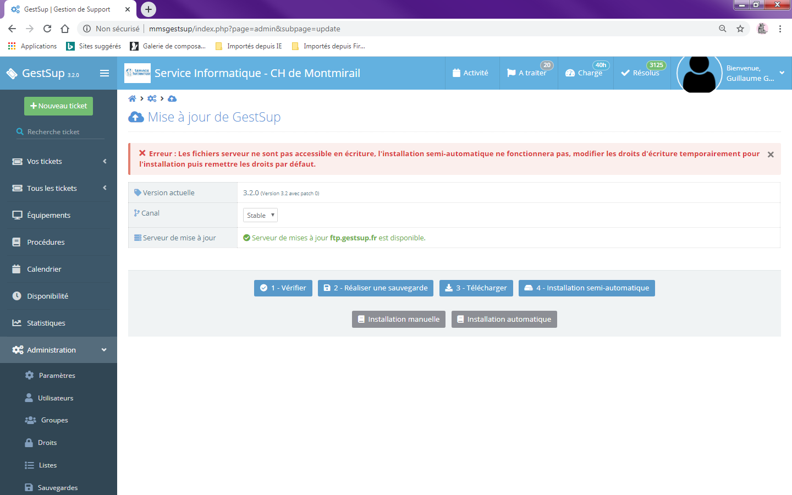
Task: Open Équipements section
Action: tap(58, 215)
